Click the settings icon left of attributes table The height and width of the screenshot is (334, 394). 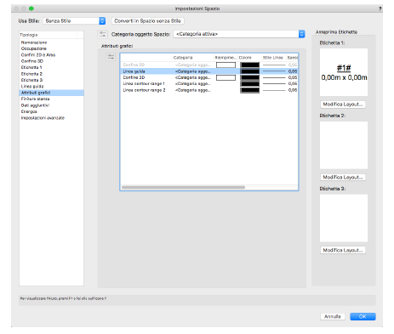pos(111,57)
